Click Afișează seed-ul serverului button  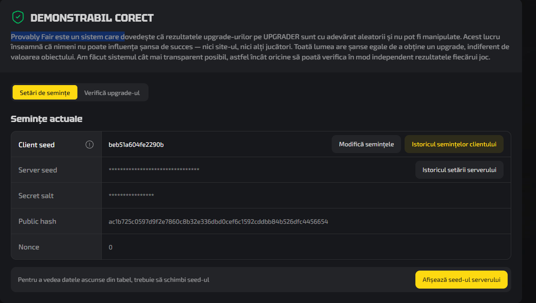click(461, 280)
